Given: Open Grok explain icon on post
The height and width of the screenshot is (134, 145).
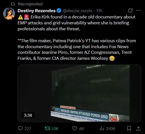Looking at the screenshot, I should tap(131, 10).
